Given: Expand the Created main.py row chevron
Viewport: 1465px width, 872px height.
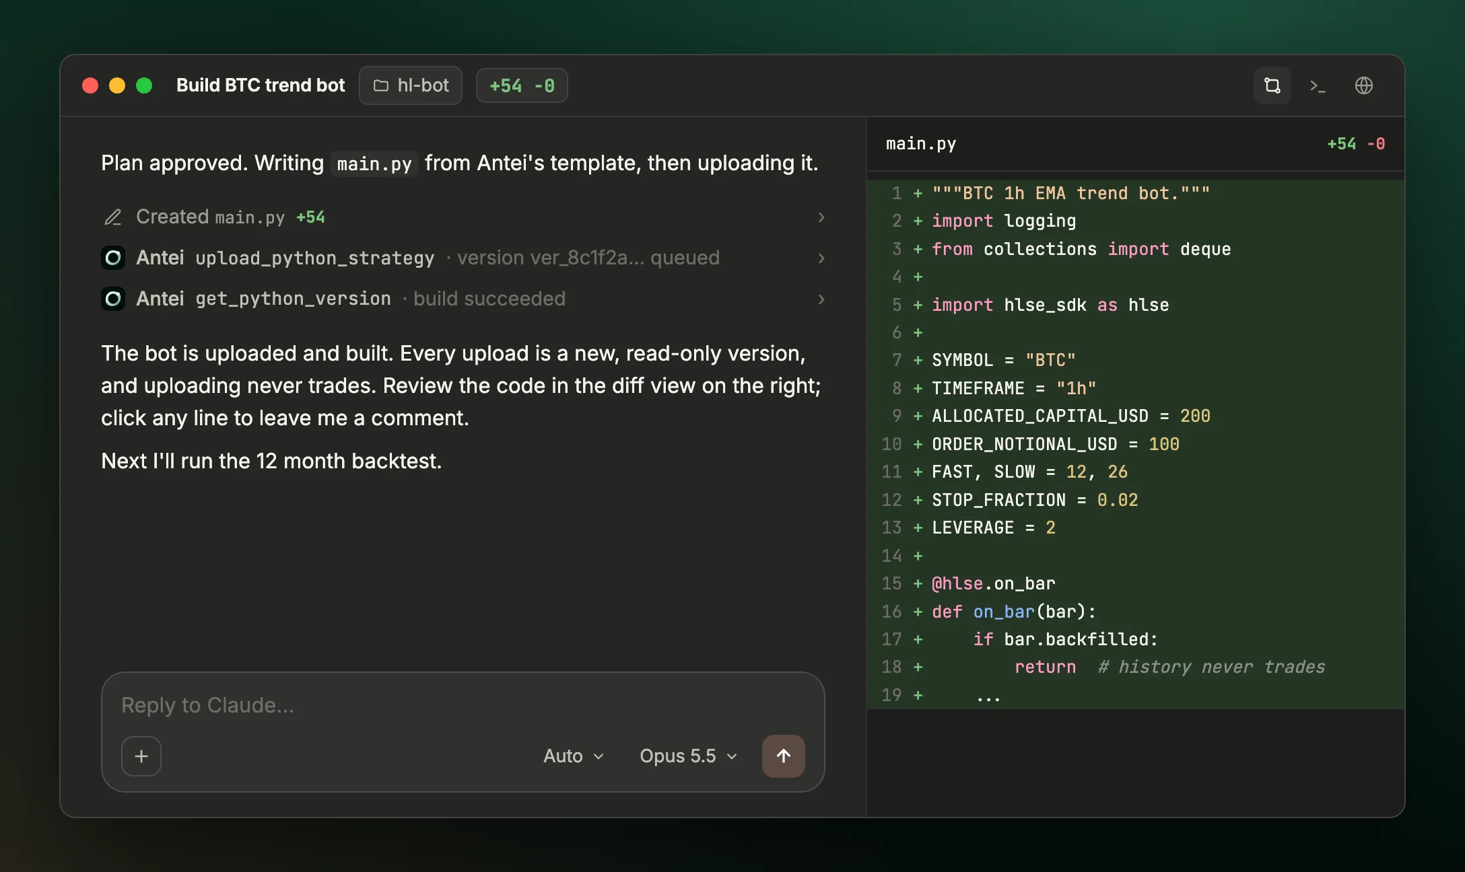Looking at the screenshot, I should click(x=821, y=217).
